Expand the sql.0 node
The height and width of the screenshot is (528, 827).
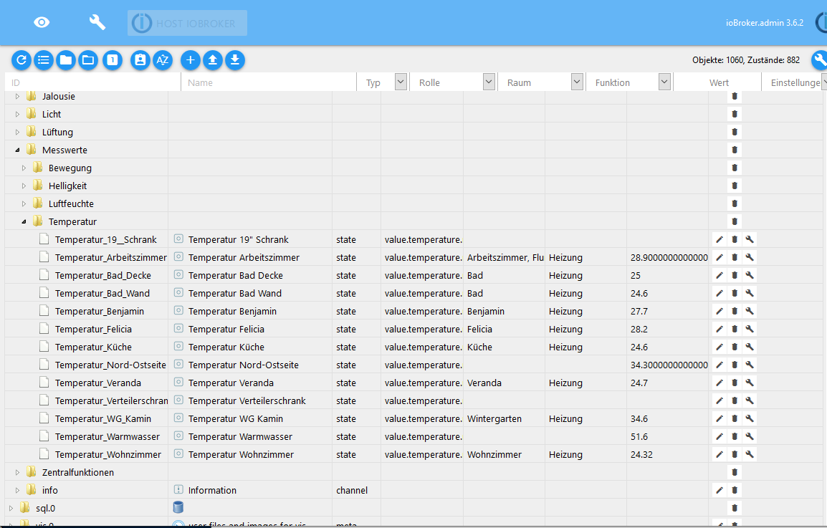pyautogui.click(x=11, y=509)
